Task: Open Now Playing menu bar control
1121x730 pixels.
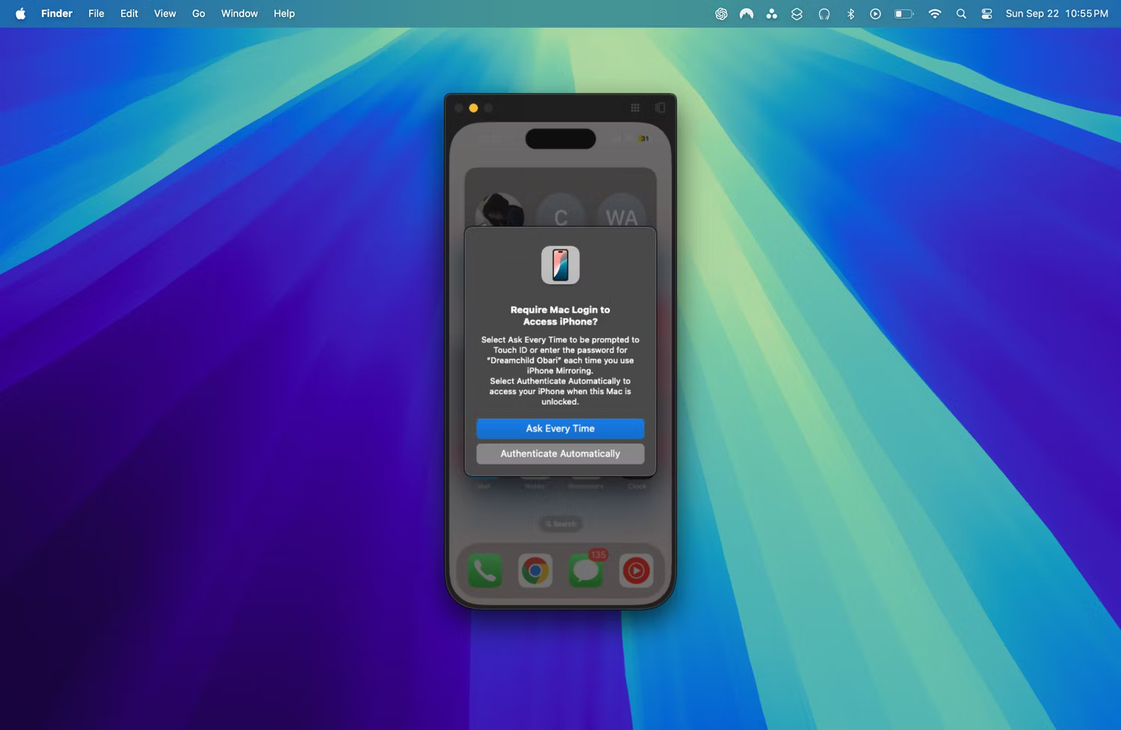Action: pos(876,13)
